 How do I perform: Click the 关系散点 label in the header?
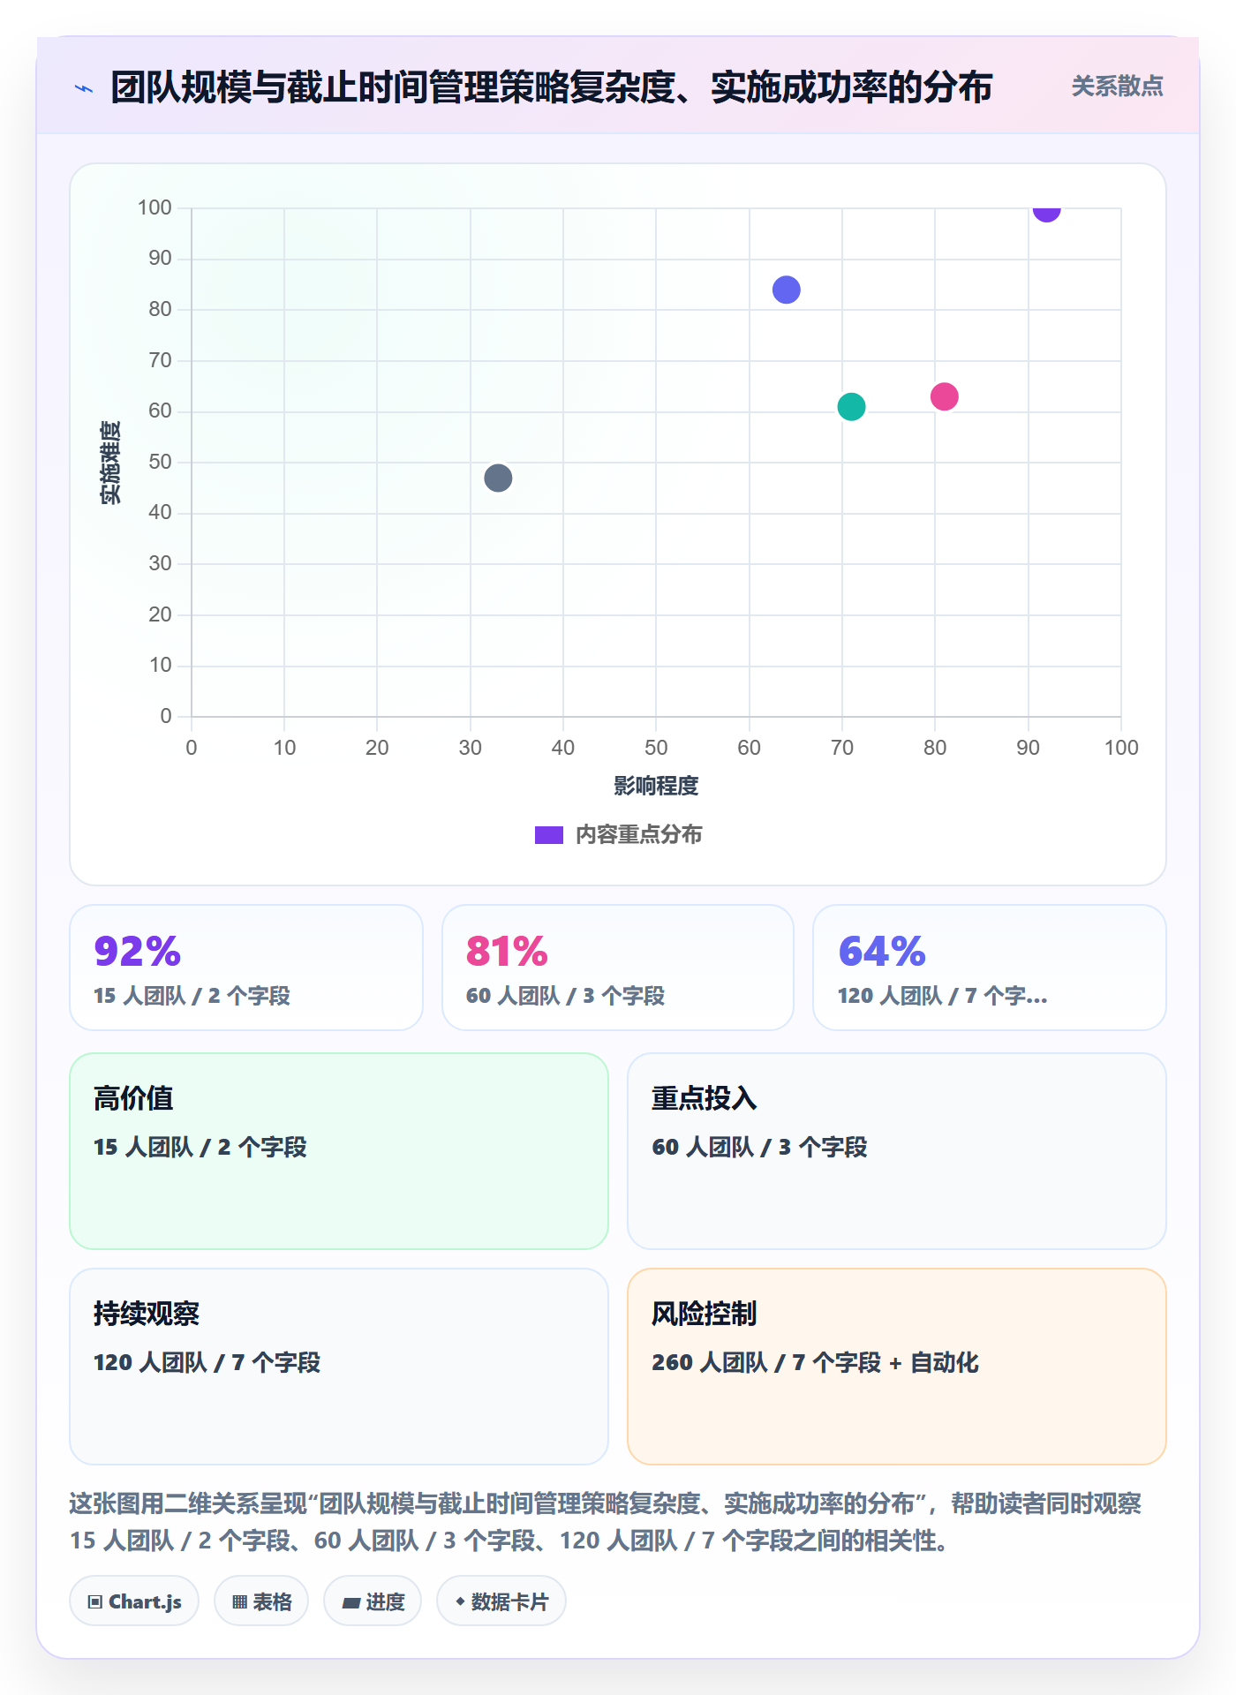click(1117, 87)
